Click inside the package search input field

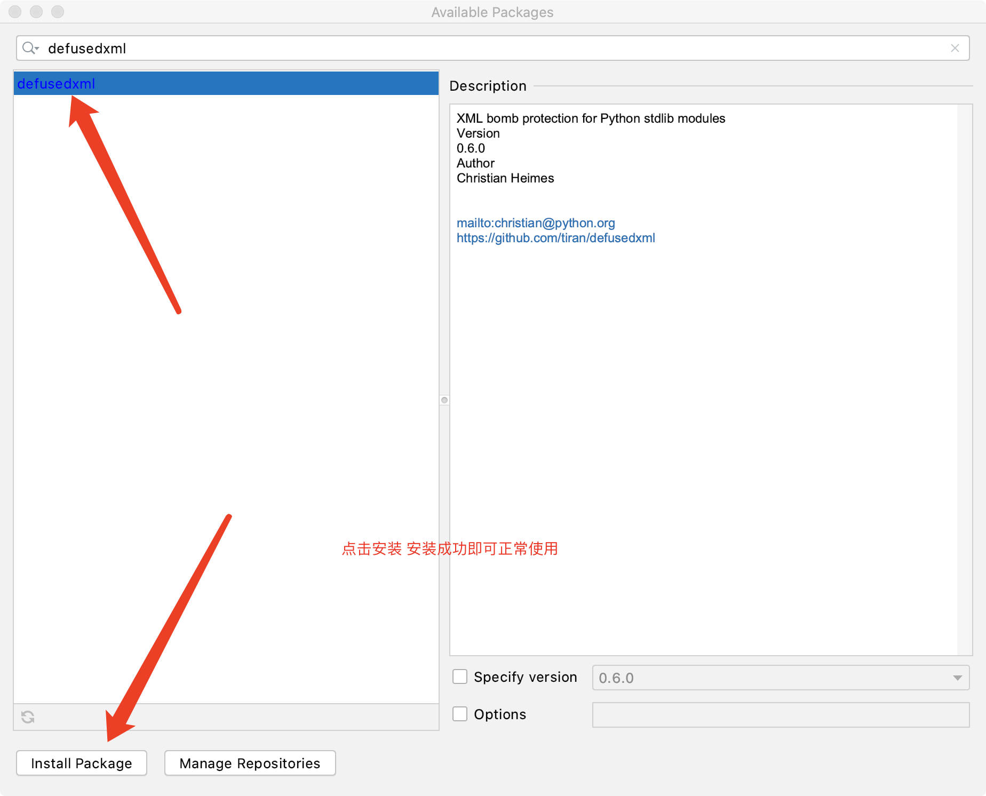tap(213, 48)
